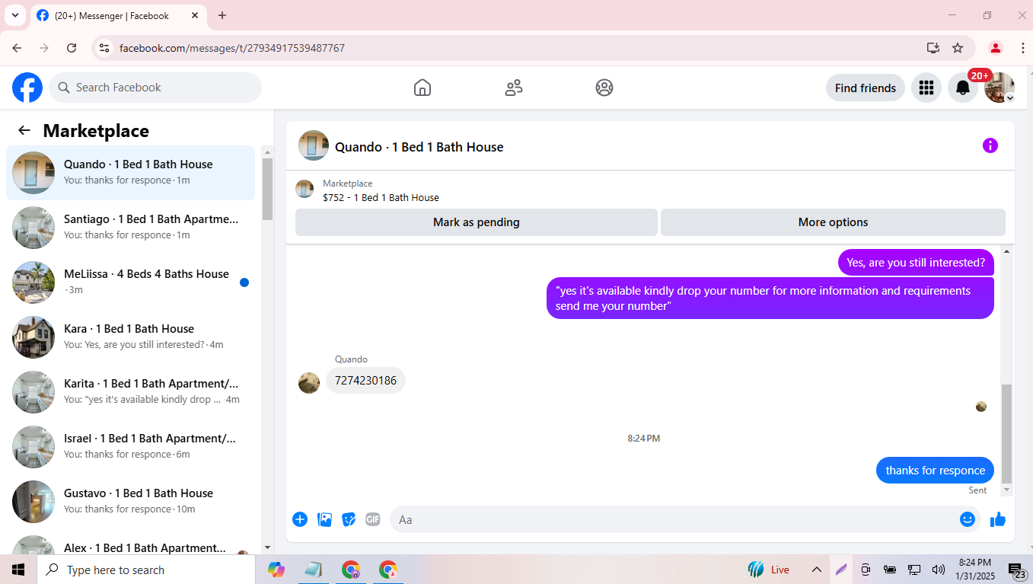
Task: Click the Chrome address bar URL
Action: coord(232,48)
